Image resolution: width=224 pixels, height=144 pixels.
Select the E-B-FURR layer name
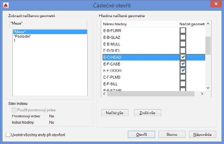112,31
